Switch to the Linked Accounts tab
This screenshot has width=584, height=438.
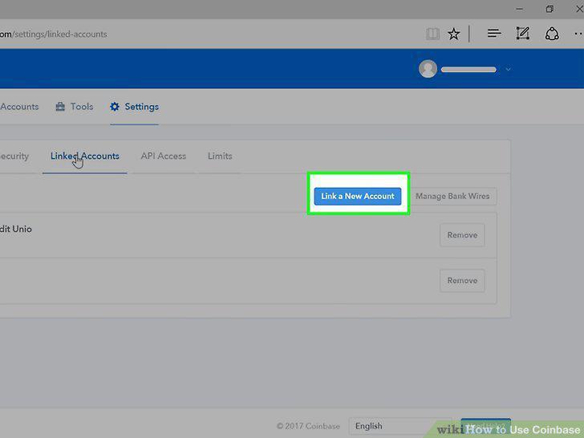coord(85,156)
